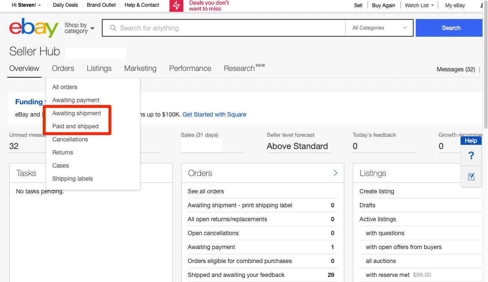This screenshot has width=488, height=282.
Task: Go to the Marketing tab
Action: click(140, 68)
